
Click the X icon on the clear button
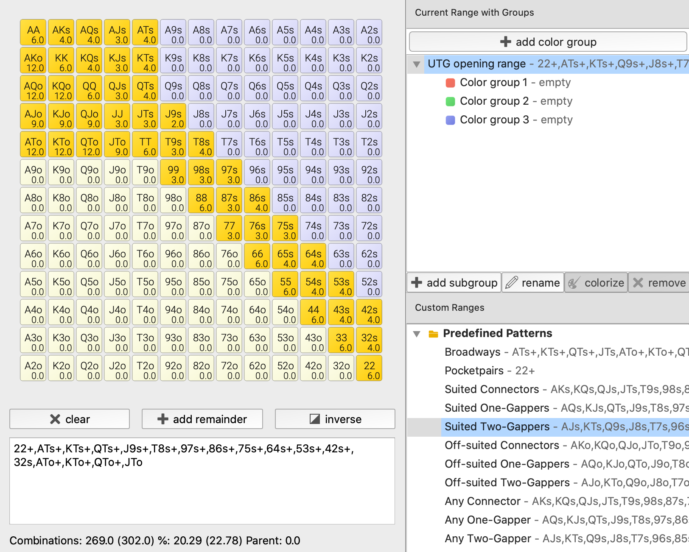pos(55,419)
